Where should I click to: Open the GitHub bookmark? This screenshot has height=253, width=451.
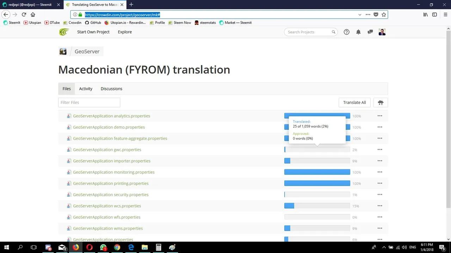93,22
